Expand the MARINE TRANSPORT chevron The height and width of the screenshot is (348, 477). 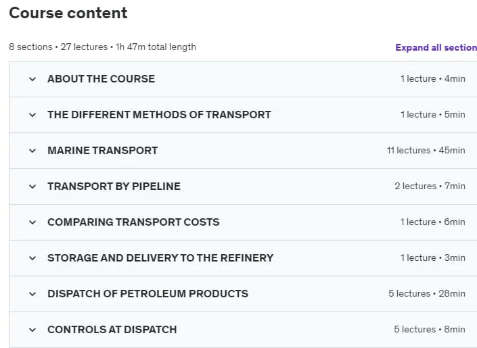pyautogui.click(x=32, y=151)
